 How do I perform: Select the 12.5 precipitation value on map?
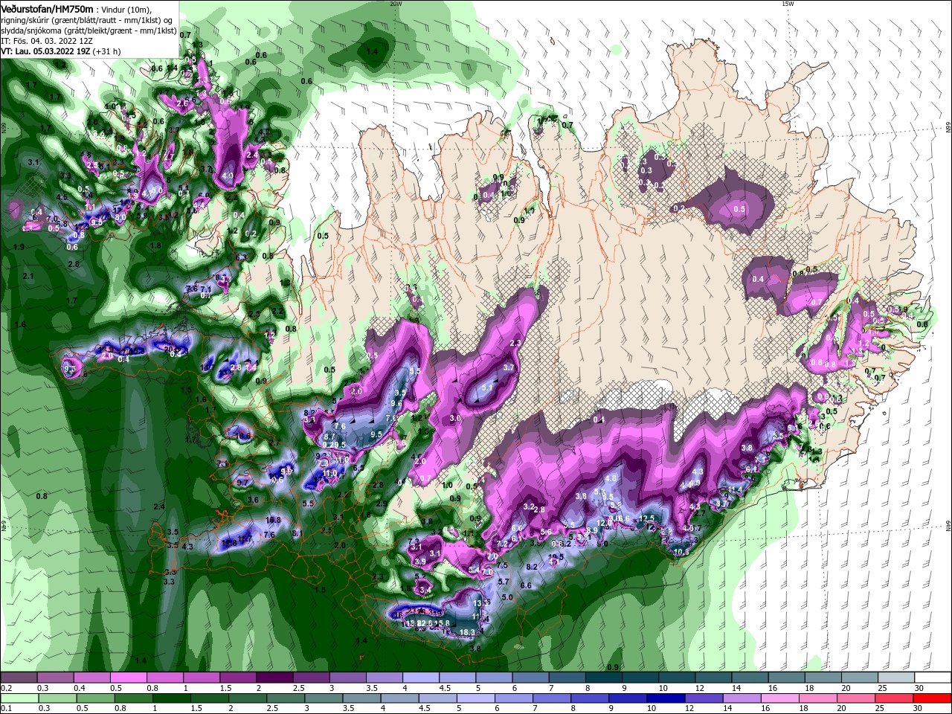tap(647, 518)
